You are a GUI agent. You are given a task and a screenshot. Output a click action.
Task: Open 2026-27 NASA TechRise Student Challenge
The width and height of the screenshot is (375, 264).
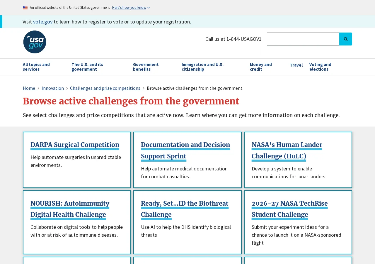(289, 209)
